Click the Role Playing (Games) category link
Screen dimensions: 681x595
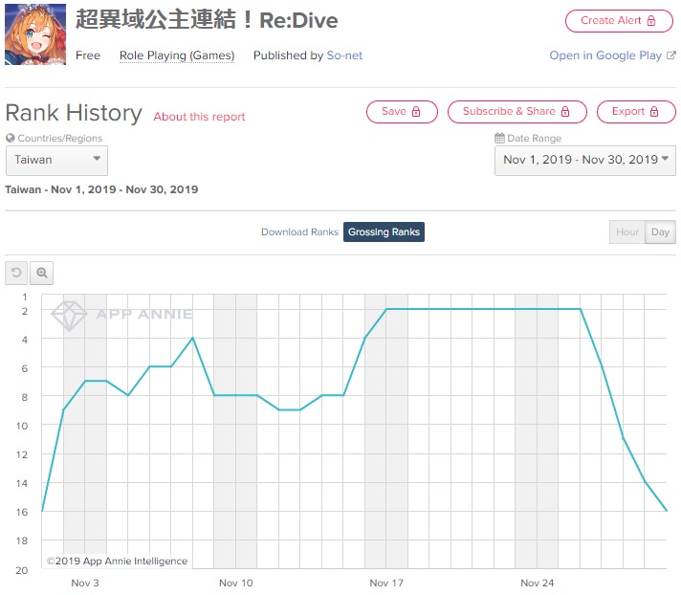pos(177,55)
